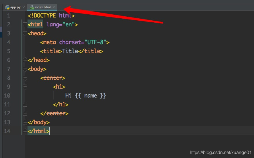Click the deprecated opening center tag
The height and width of the screenshot is (158, 254).
coord(53,78)
